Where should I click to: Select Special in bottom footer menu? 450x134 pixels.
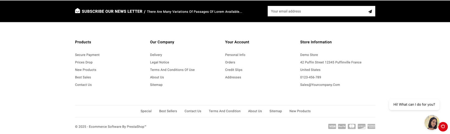[146, 111]
